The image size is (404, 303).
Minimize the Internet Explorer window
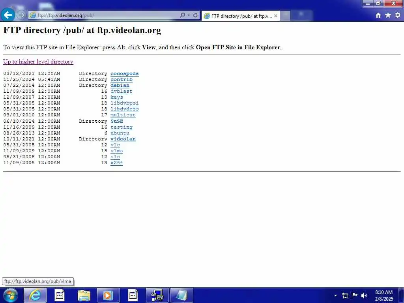click(x=368, y=3)
